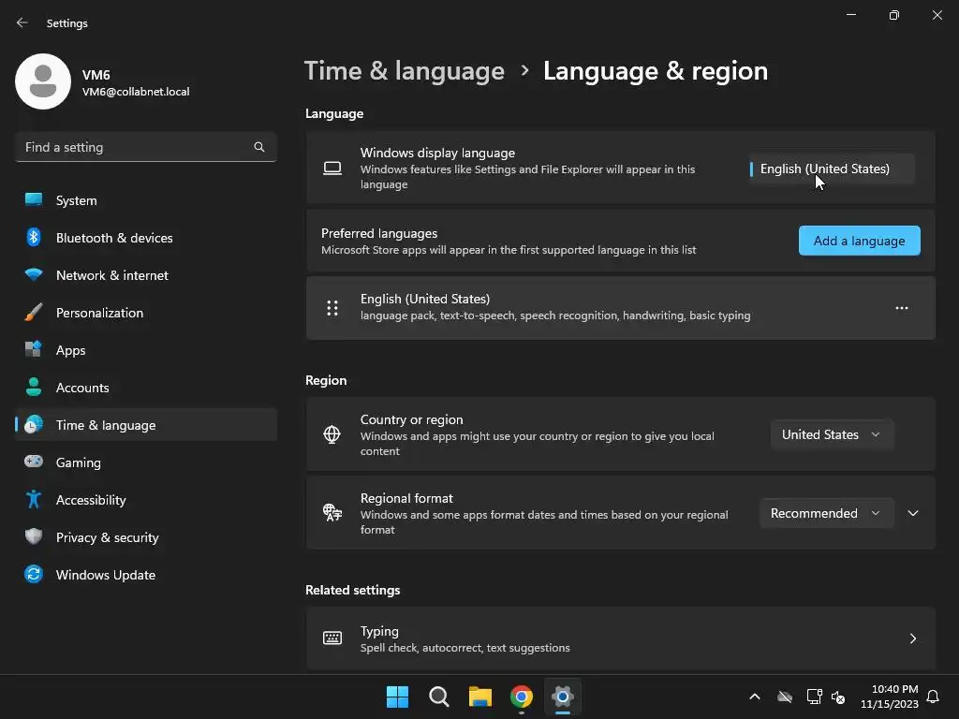Image resolution: width=959 pixels, height=719 pixels.
Task: Open taskbar Search
Action: coord(439,697)
